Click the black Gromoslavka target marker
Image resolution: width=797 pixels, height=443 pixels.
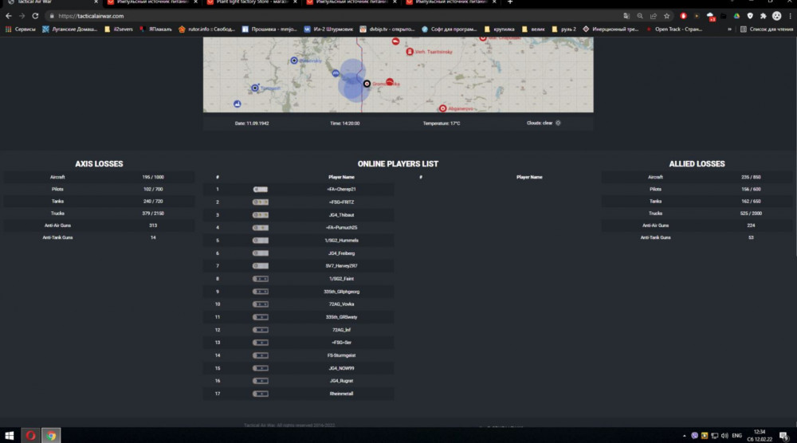[367, 83]
